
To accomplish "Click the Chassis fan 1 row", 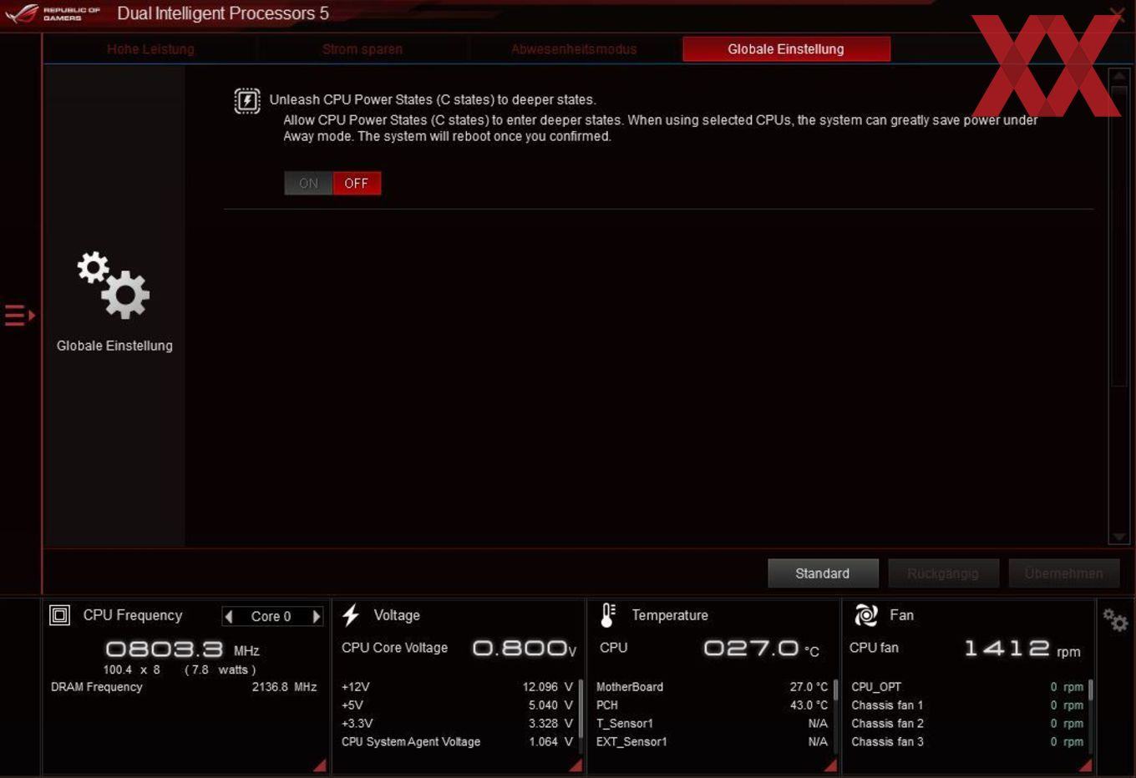I will coord(967,705).
